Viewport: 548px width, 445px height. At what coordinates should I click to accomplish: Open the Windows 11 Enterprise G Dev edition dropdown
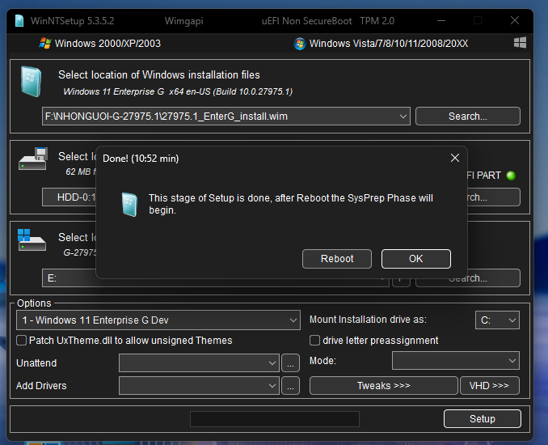click(x=158, y=320)
